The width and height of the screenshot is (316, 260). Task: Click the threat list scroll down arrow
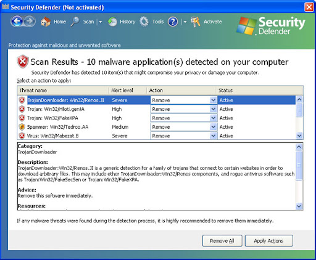(x=299, y=136)
